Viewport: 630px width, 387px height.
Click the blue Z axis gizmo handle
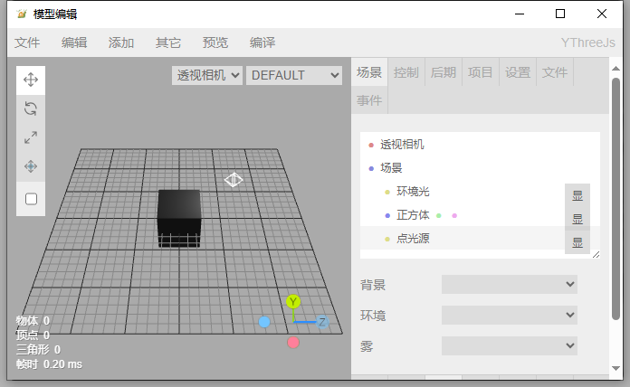[x=321, y=321]
